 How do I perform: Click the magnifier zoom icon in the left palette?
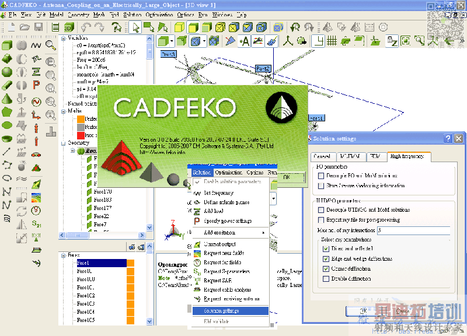click(x=51, y=45)
